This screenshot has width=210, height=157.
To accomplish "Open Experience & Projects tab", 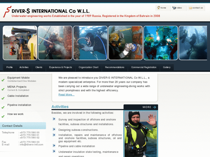I will click(x=60, y=67).
